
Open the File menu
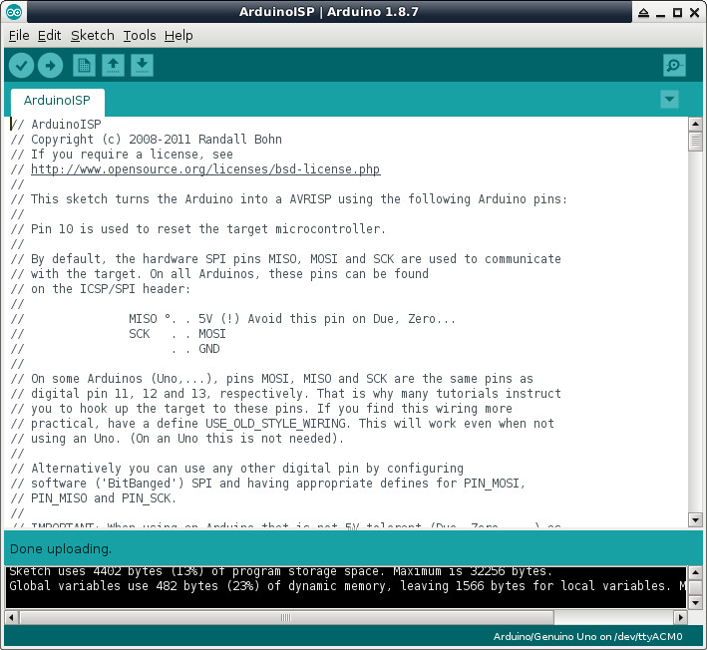(x=19, y=35)
